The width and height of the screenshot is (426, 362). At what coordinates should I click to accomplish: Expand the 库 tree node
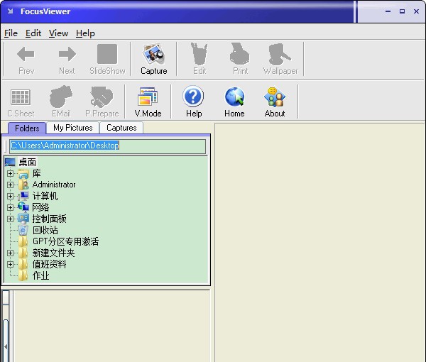pyautogui.click(x=10, y=173)
